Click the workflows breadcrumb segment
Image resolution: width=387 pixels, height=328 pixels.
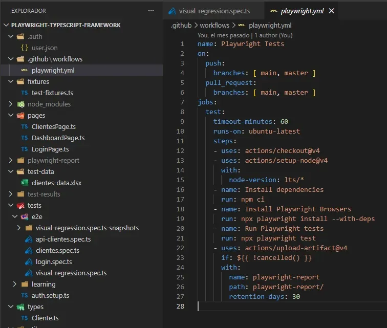[214, 25]
